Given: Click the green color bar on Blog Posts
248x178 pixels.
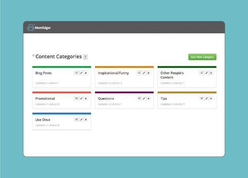Looking at the screenshot, I should (x=62, y=67).
